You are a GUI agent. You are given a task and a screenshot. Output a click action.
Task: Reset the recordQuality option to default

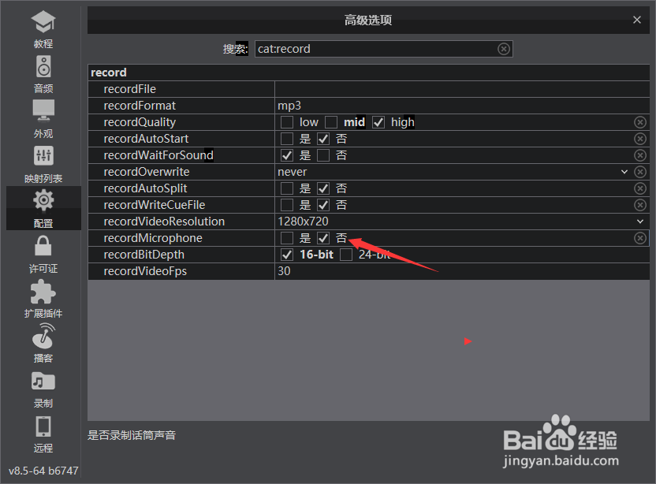(640, 122)
